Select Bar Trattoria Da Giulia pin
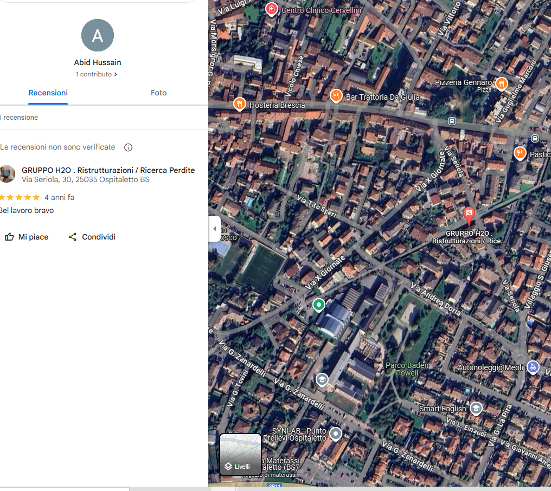 [x=336, y=95]
